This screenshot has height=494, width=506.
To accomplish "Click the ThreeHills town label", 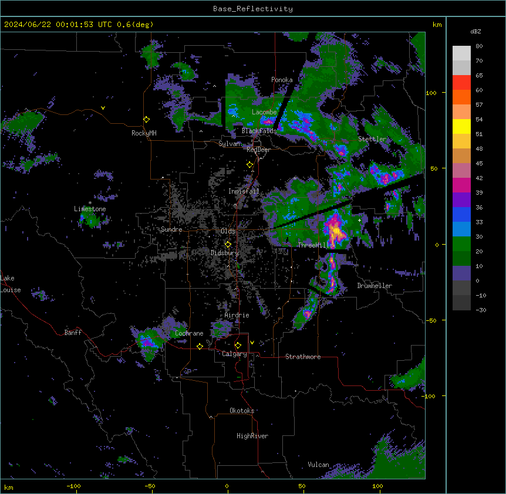I will [315, 245].
